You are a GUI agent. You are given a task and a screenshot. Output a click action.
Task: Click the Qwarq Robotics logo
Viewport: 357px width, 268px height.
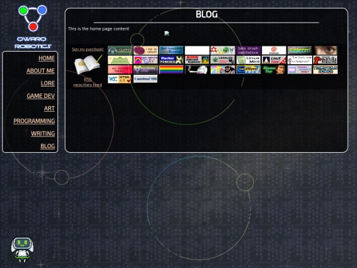[33, 26]
